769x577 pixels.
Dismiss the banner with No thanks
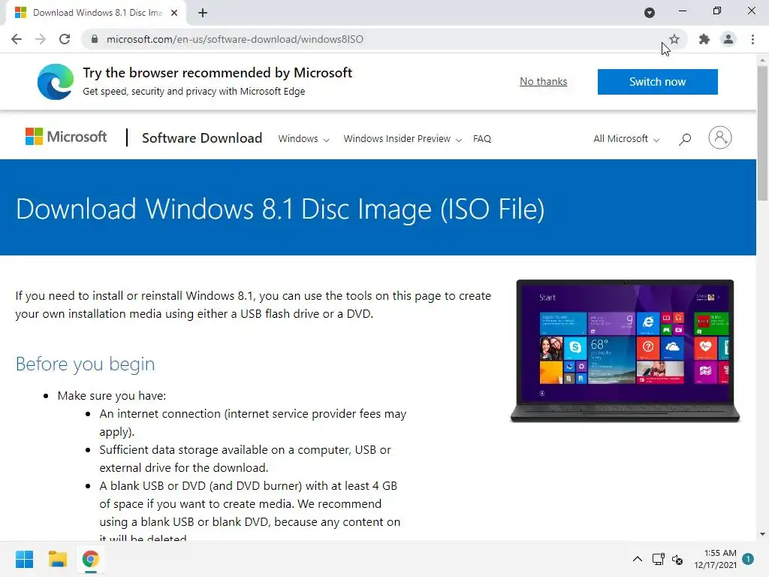coord(544,81)
